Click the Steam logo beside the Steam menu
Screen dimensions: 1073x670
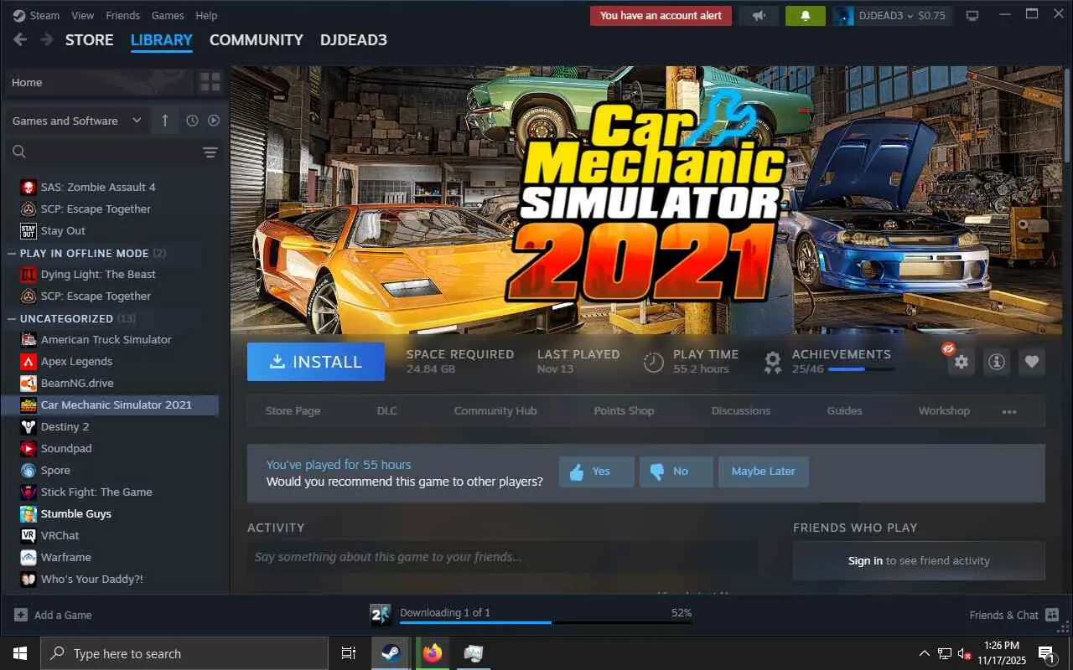click(18, 15)
